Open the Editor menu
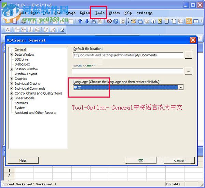This screenshot has height=188, width=205. [x=85, y=13]
